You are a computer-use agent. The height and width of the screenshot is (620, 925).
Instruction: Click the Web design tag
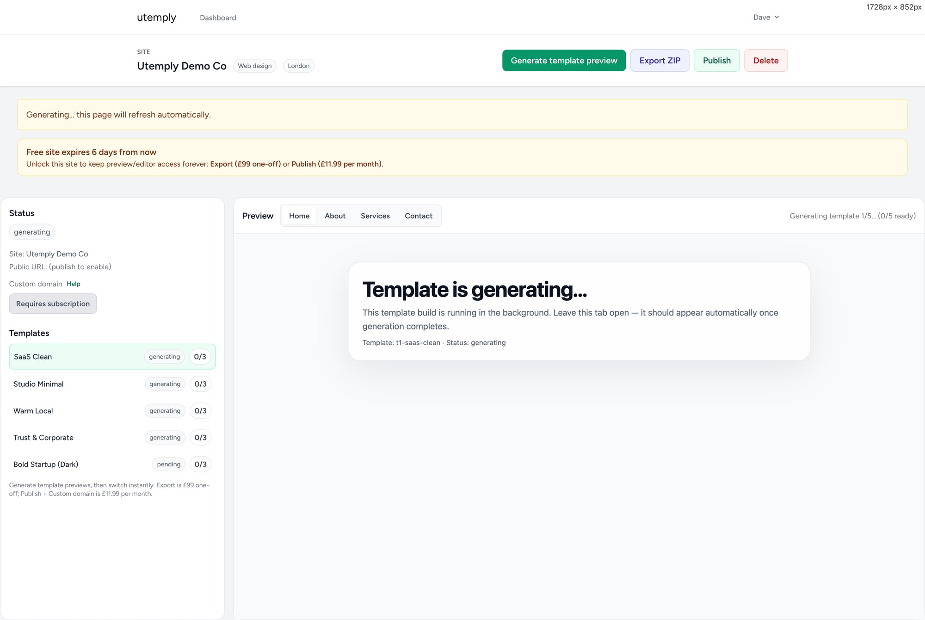pyautogui.click(x=254, y=66)
